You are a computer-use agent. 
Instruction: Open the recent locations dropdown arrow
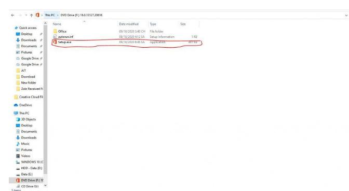click(x=26, y=15)
